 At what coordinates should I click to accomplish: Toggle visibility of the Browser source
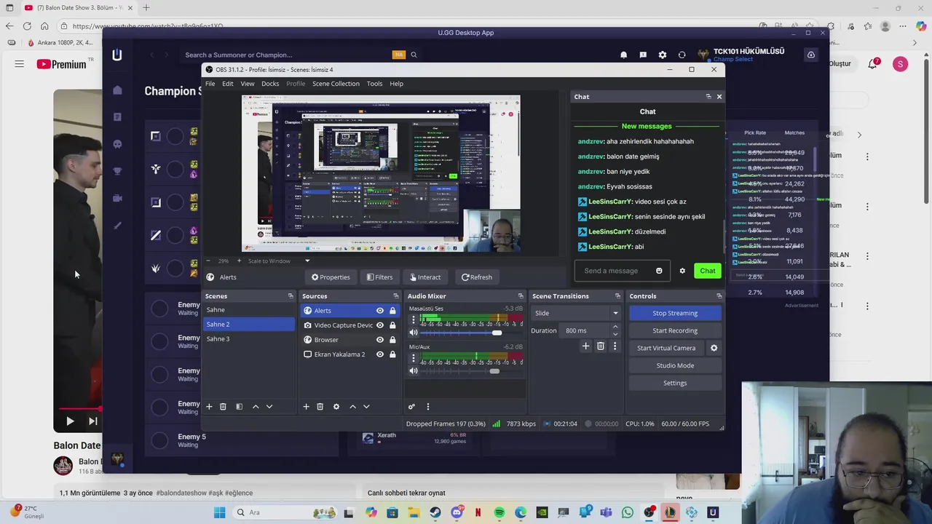coord(379,340)
